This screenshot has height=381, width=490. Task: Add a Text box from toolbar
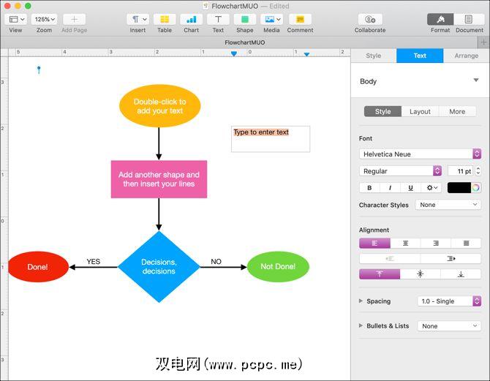point(218,19)
